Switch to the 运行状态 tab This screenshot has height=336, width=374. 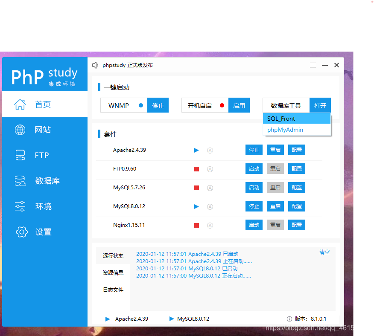(x=113, y=256)
